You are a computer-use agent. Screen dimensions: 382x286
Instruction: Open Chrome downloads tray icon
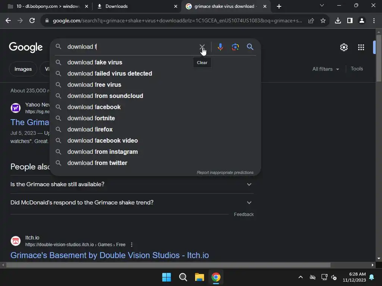pos(338,21)
